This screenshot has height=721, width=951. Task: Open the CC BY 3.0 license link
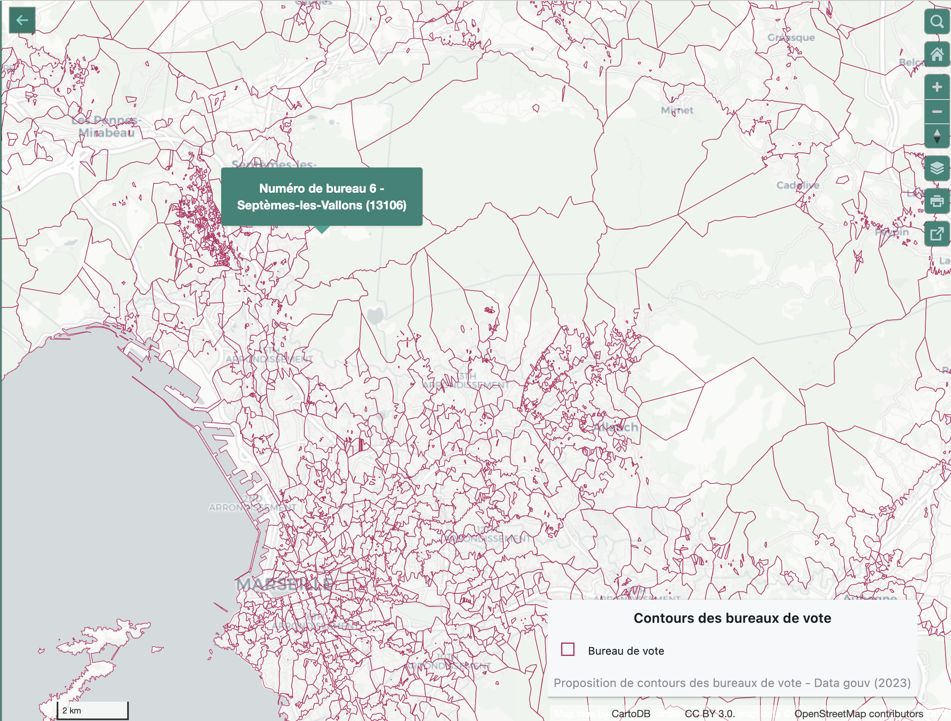pyautogui.click(x=709, y=714)
